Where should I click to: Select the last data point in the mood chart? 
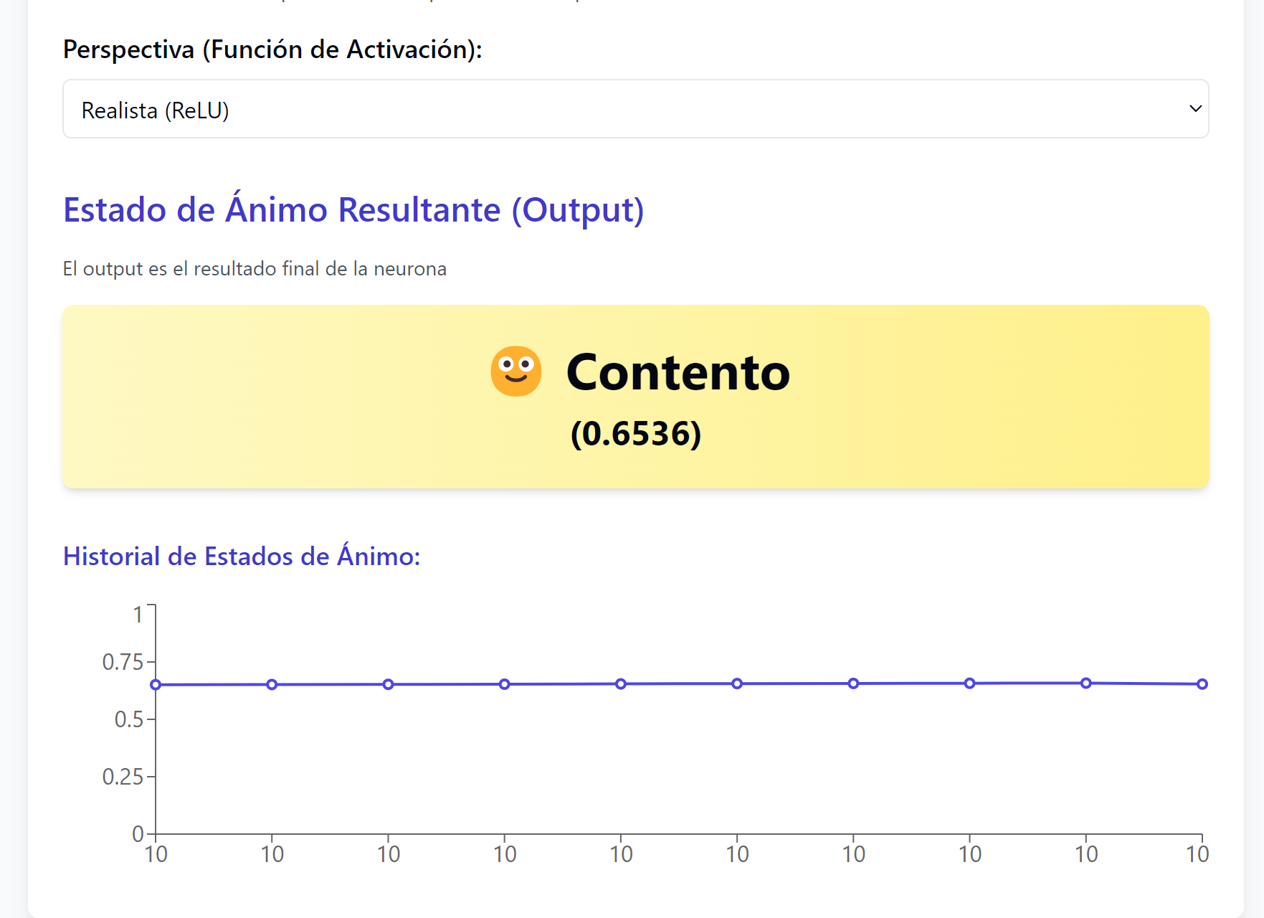[x=1202, y=684]
